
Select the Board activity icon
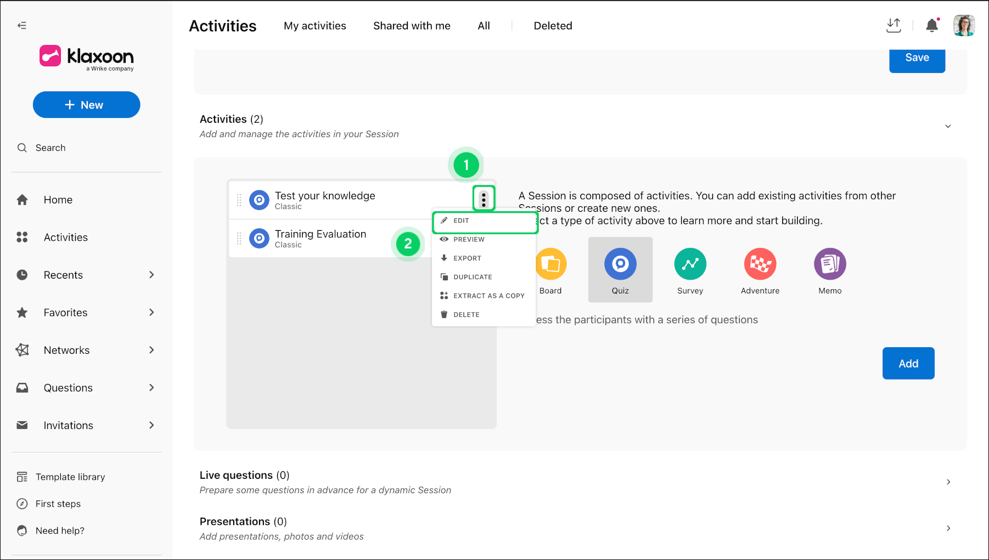pyautogui.click(x=551, y=264)
